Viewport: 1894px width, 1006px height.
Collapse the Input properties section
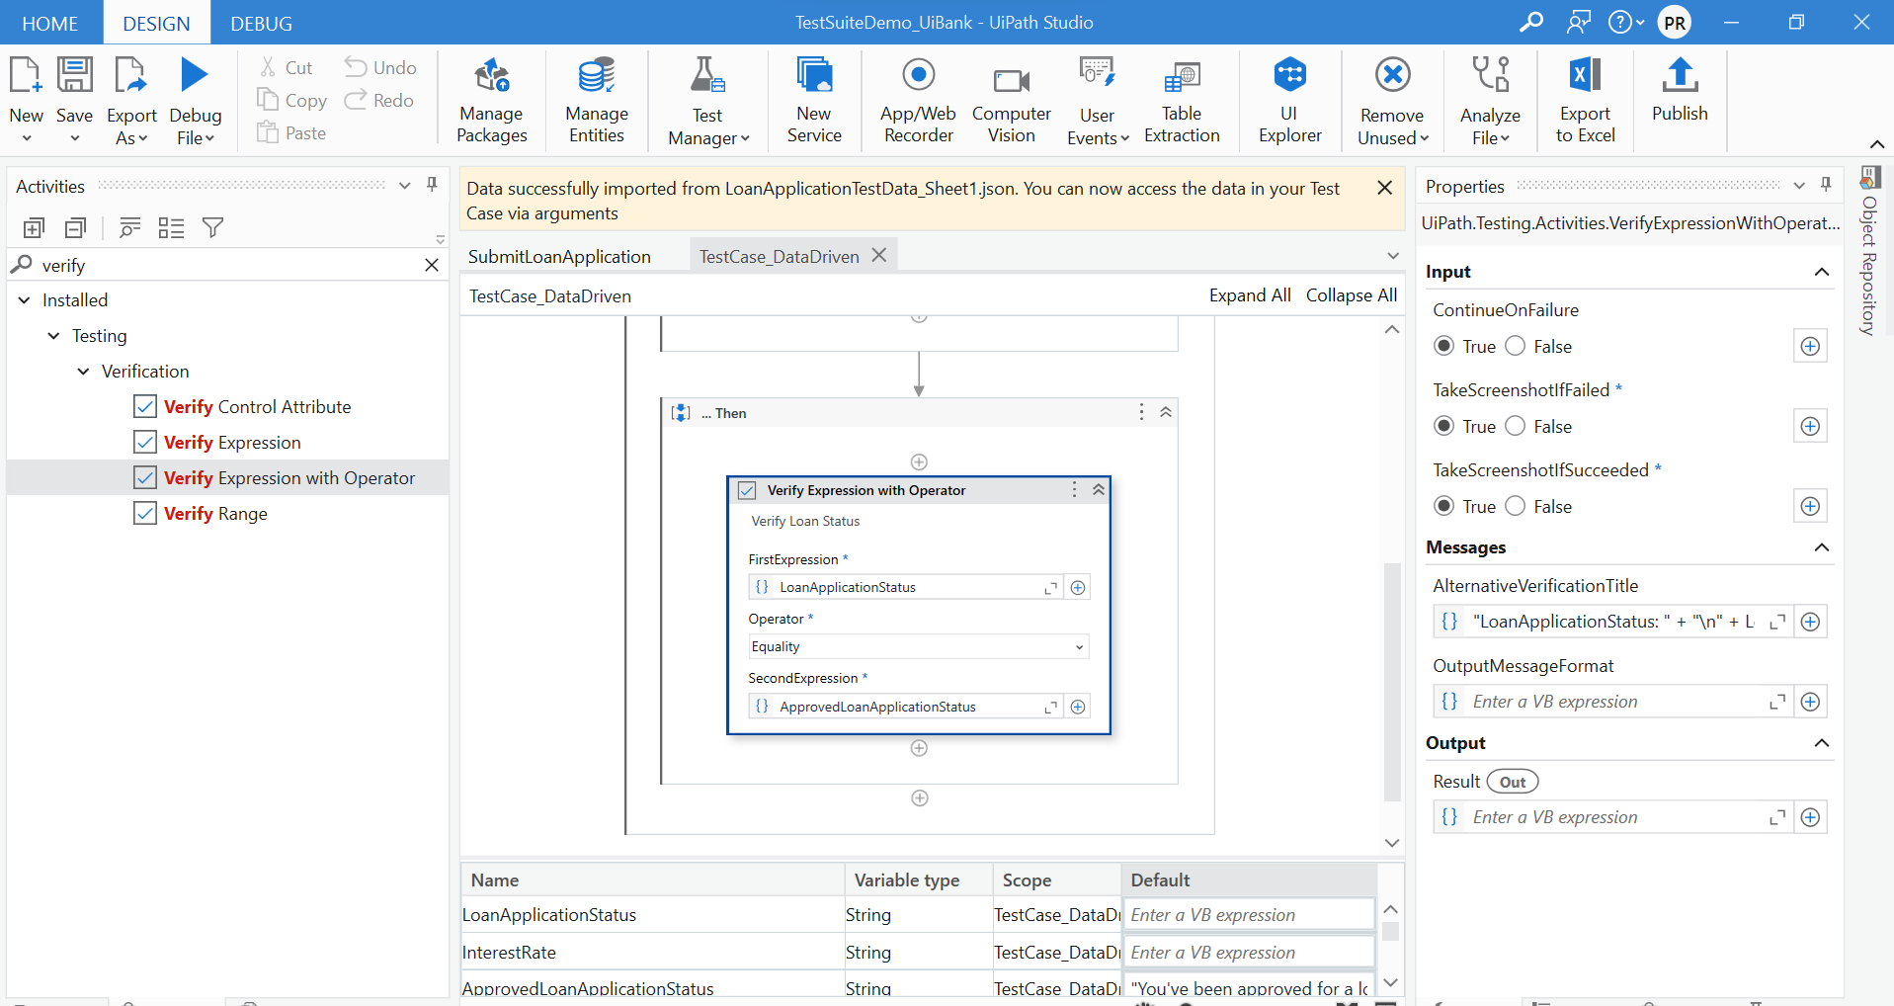(x=1821, y=271)
